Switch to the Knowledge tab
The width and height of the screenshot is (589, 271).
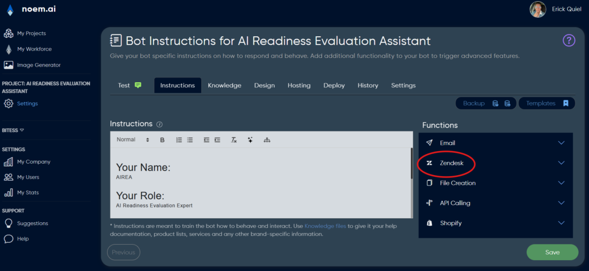224,86
